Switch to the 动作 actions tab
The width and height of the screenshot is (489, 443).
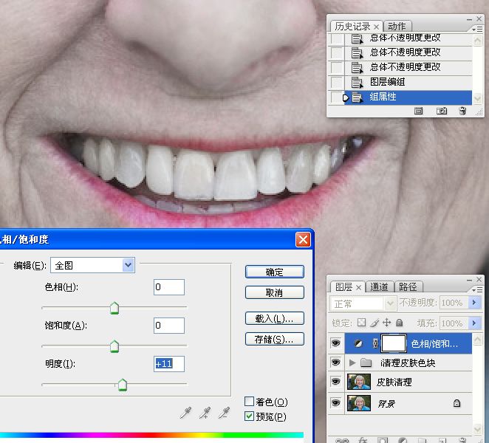(x=397, y=26)
